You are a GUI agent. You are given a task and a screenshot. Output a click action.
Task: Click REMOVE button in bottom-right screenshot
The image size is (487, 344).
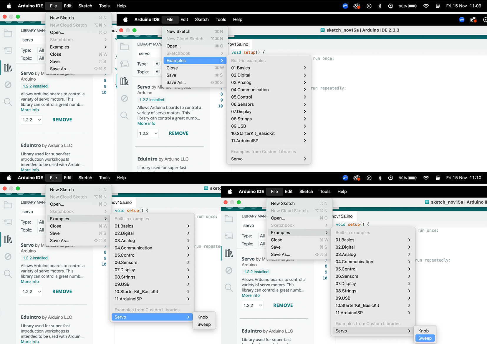tap(283, 305)
